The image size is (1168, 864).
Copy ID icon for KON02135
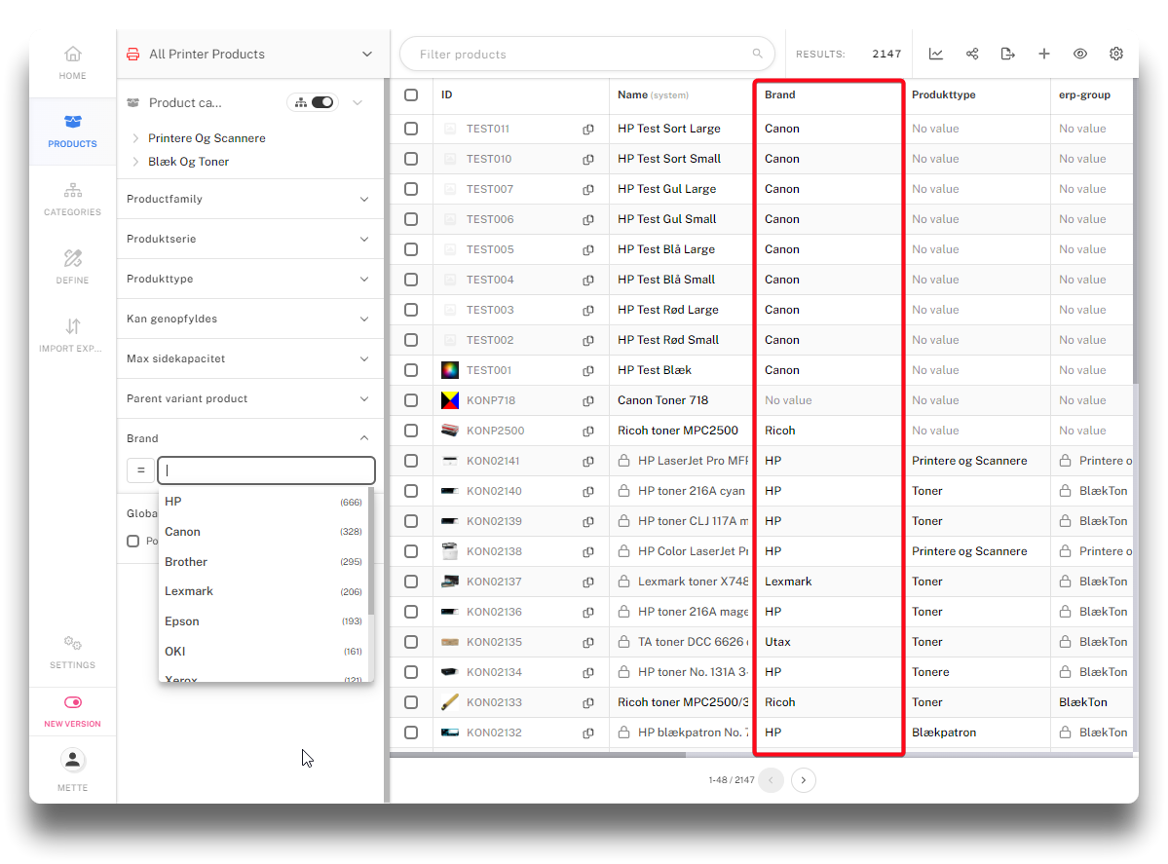(587, 642)
